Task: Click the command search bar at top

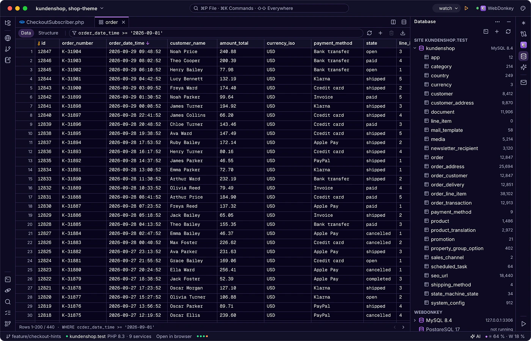Action: pyautogui.click(x=269, y=8)
